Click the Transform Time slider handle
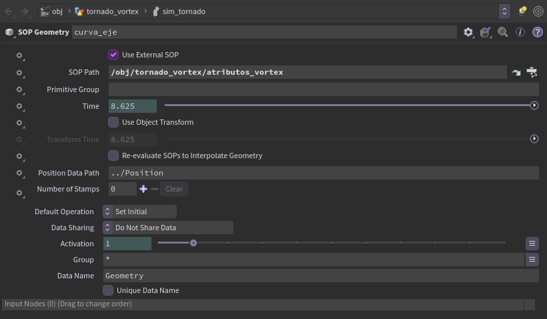The height and width of the screenshot is (319, 547). tap(534, 139)
